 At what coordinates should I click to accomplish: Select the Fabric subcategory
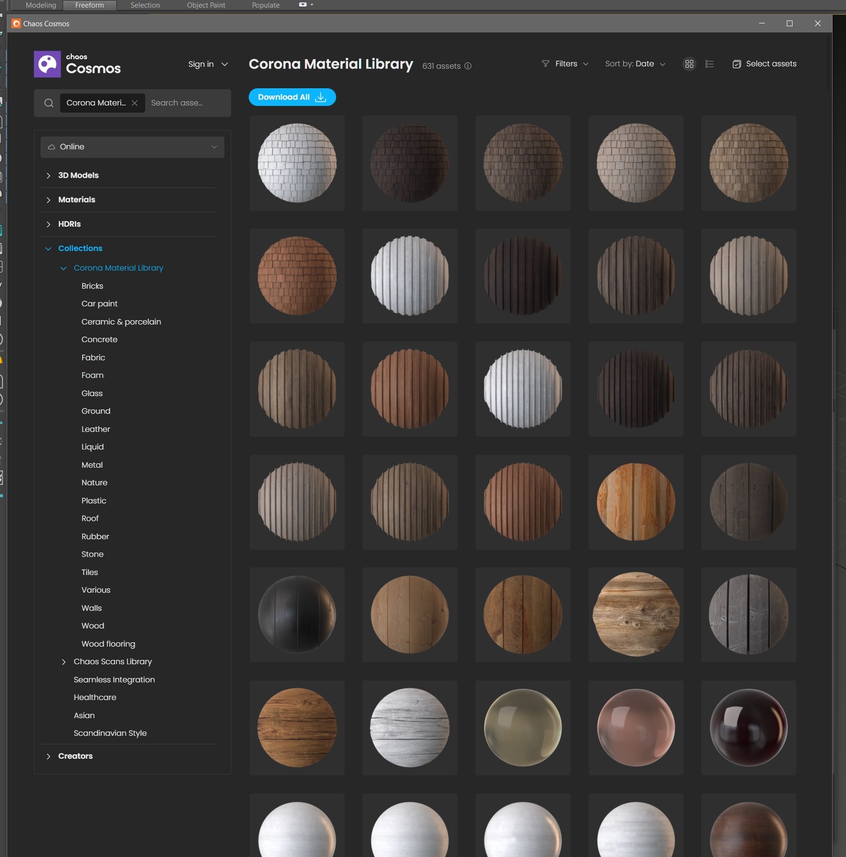click(x=93, y=357)
